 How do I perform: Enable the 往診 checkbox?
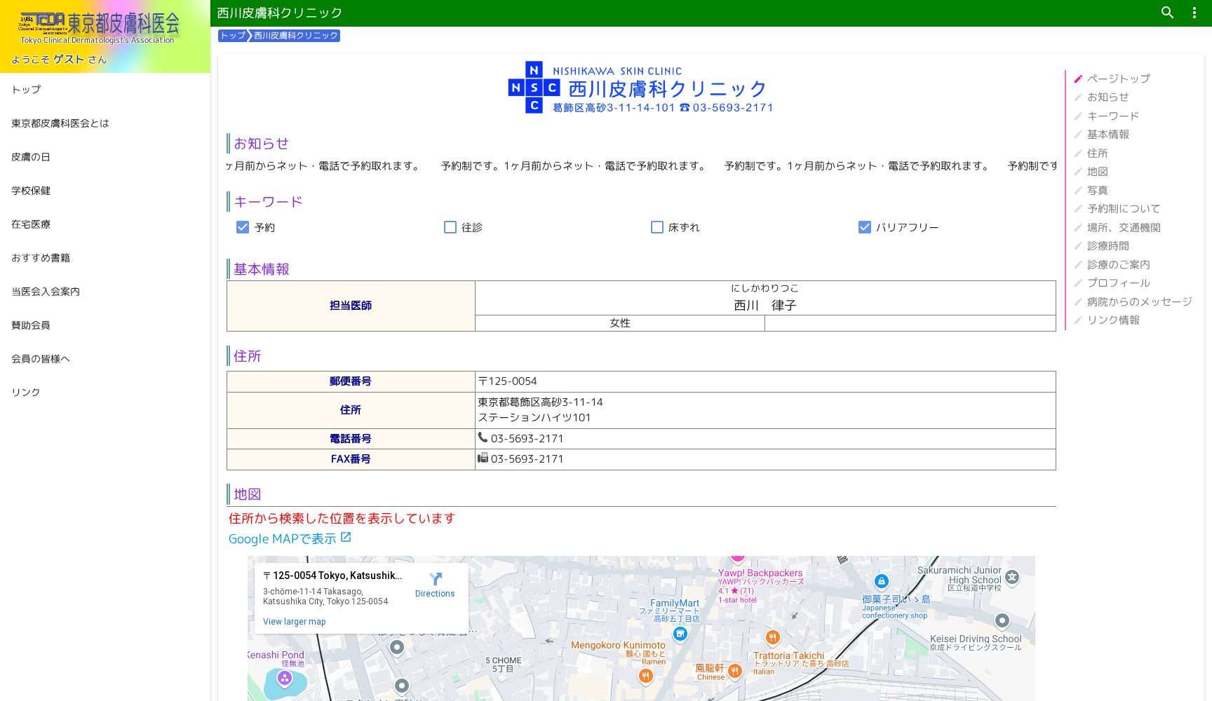point(450,227)
